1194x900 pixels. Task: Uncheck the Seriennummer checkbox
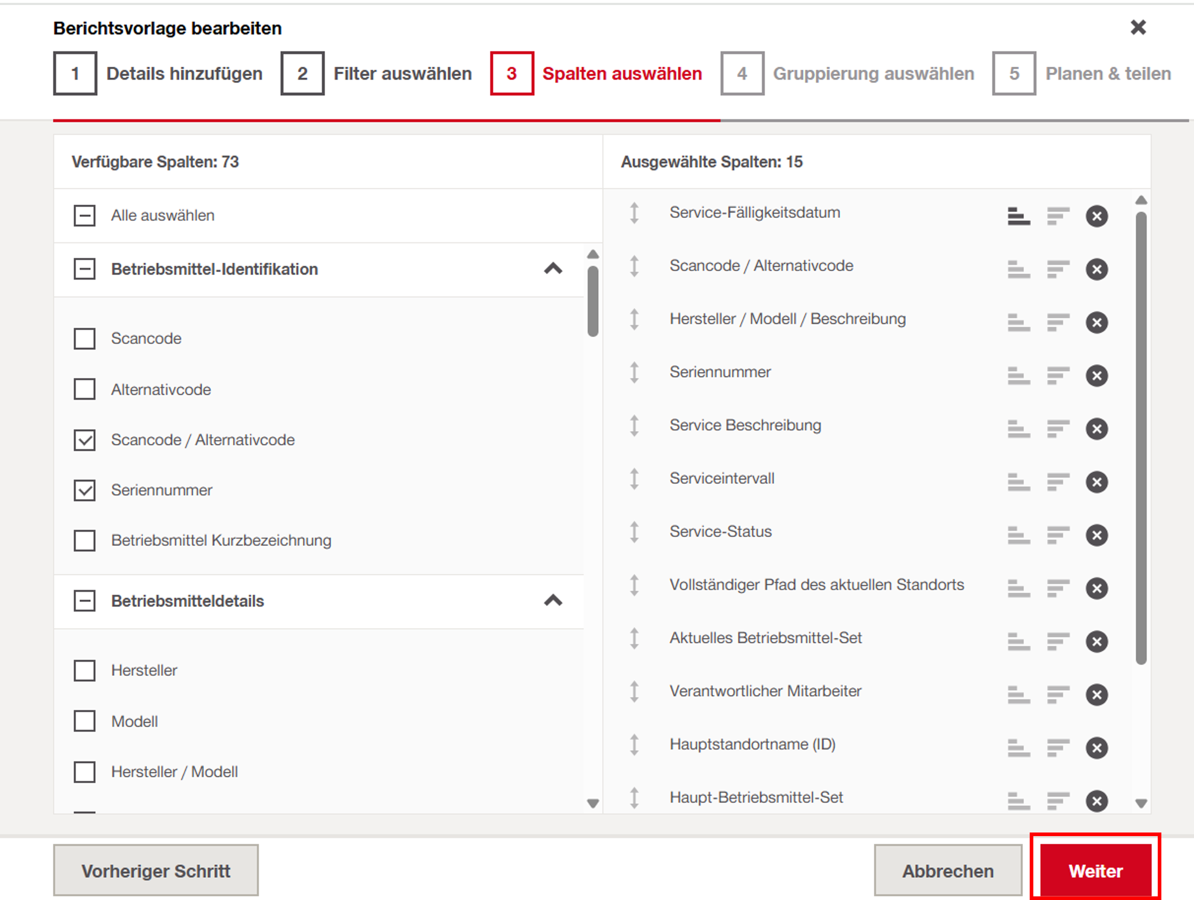click(85, 491)
